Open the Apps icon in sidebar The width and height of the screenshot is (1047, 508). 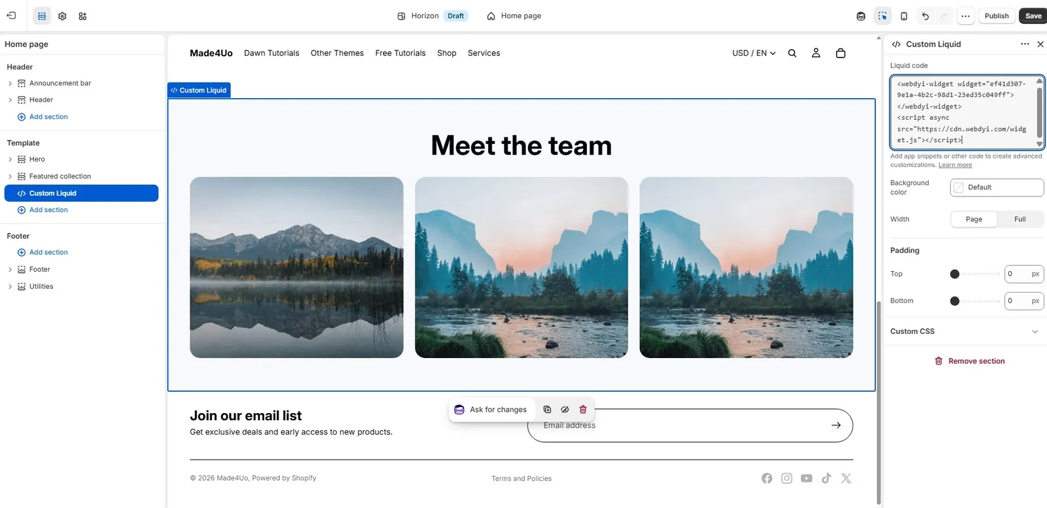tap(82, 16)
